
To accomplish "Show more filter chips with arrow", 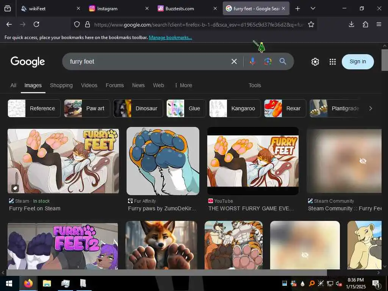I will tap(371, 108).
